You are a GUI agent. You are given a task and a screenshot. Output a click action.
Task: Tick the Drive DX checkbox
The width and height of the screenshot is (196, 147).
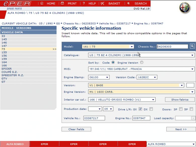pos(151,109)
